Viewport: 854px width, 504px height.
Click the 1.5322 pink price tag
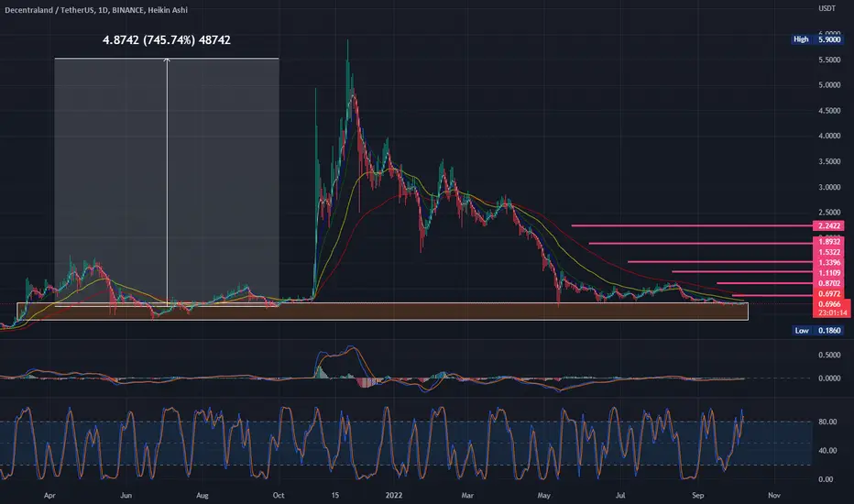click(x=829, y=252)
